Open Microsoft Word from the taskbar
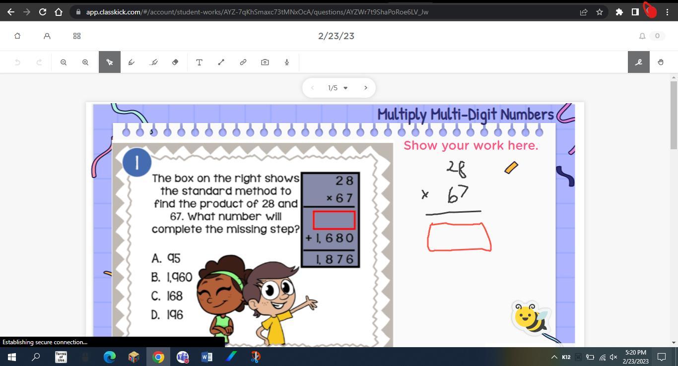678x366 pixels. (x=207, y=357)
